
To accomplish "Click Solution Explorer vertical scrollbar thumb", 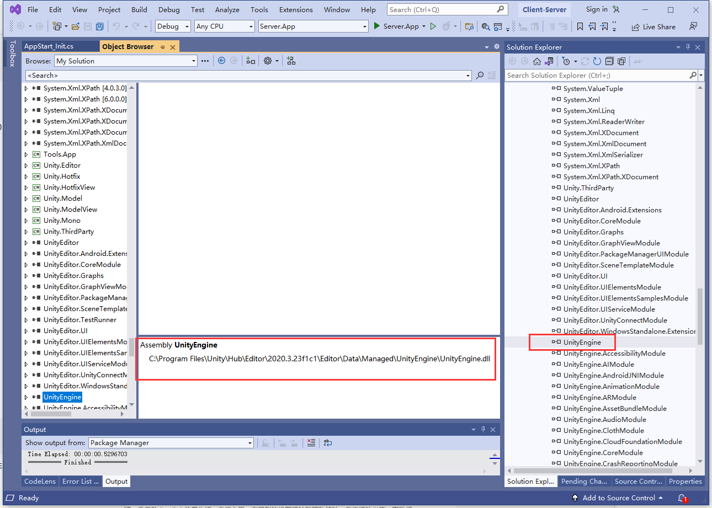I will coord(700,316).
